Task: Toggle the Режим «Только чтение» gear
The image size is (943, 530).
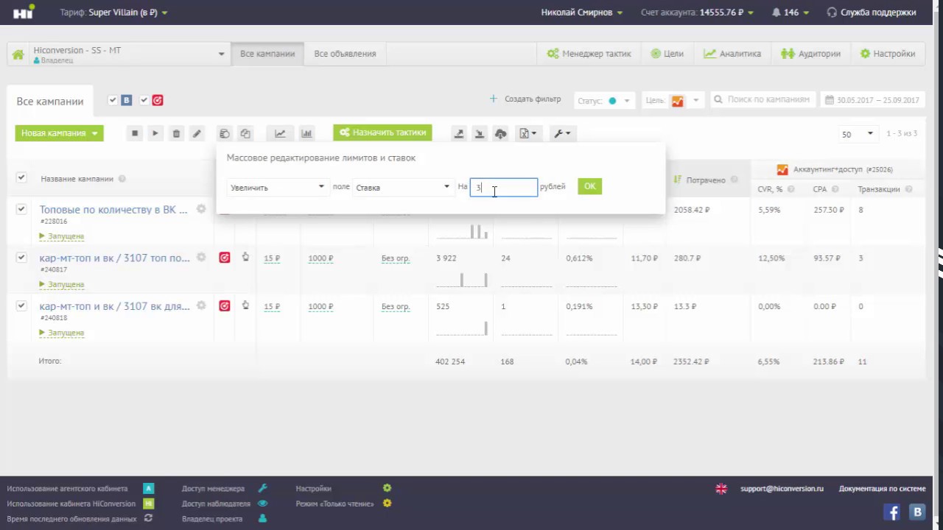Action: point(388,504)
